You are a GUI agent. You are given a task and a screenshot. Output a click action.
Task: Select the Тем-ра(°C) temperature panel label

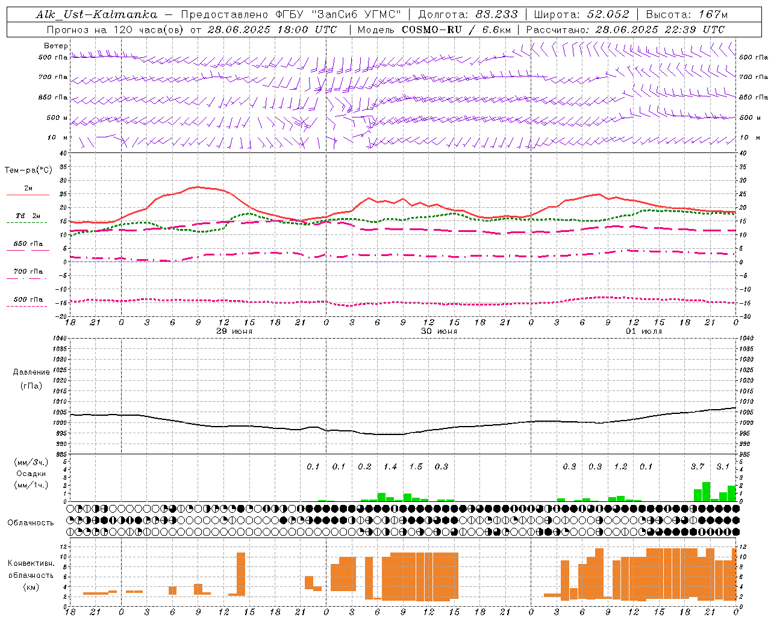28,170
